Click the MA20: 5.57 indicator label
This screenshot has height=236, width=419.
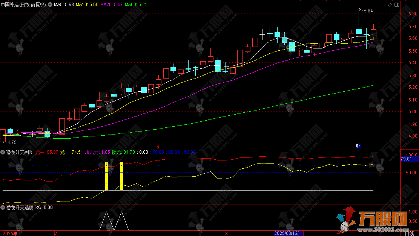coord(111,5)
